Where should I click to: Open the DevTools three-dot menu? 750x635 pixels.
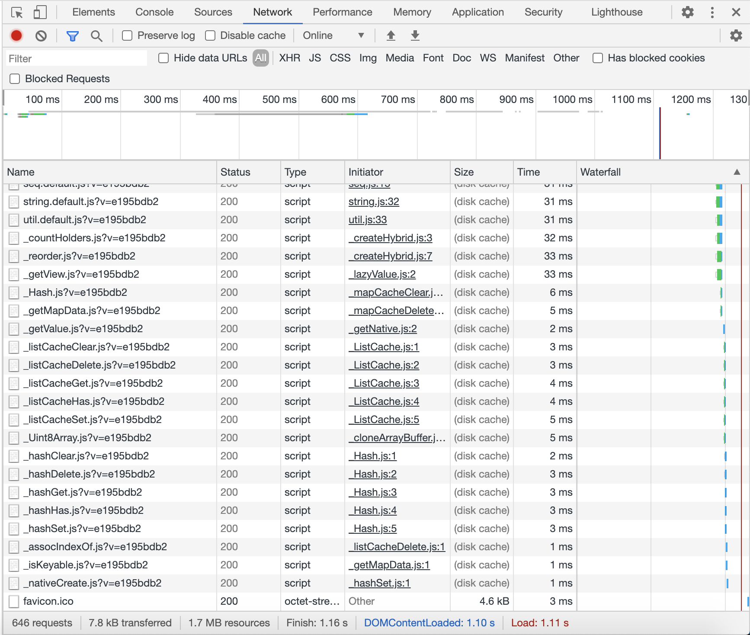click(x=712, y=12)
